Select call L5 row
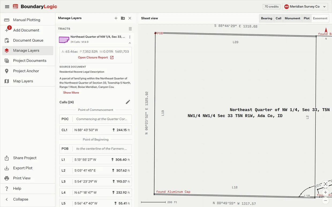Viewport: 332px width, 207px height. pos(96,203)
